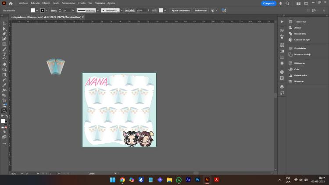Open the Efecto menu
329x185 pixels.
[82, 3]
